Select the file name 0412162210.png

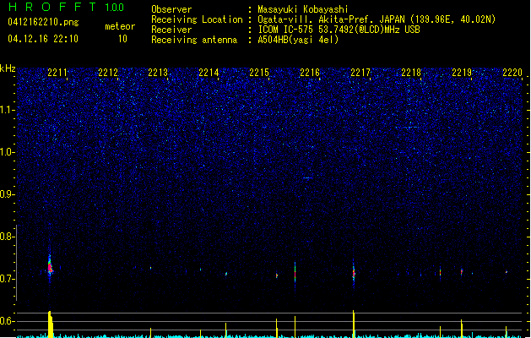coord(43,22)
